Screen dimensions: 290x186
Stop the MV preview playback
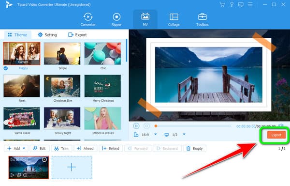[146, 126]
